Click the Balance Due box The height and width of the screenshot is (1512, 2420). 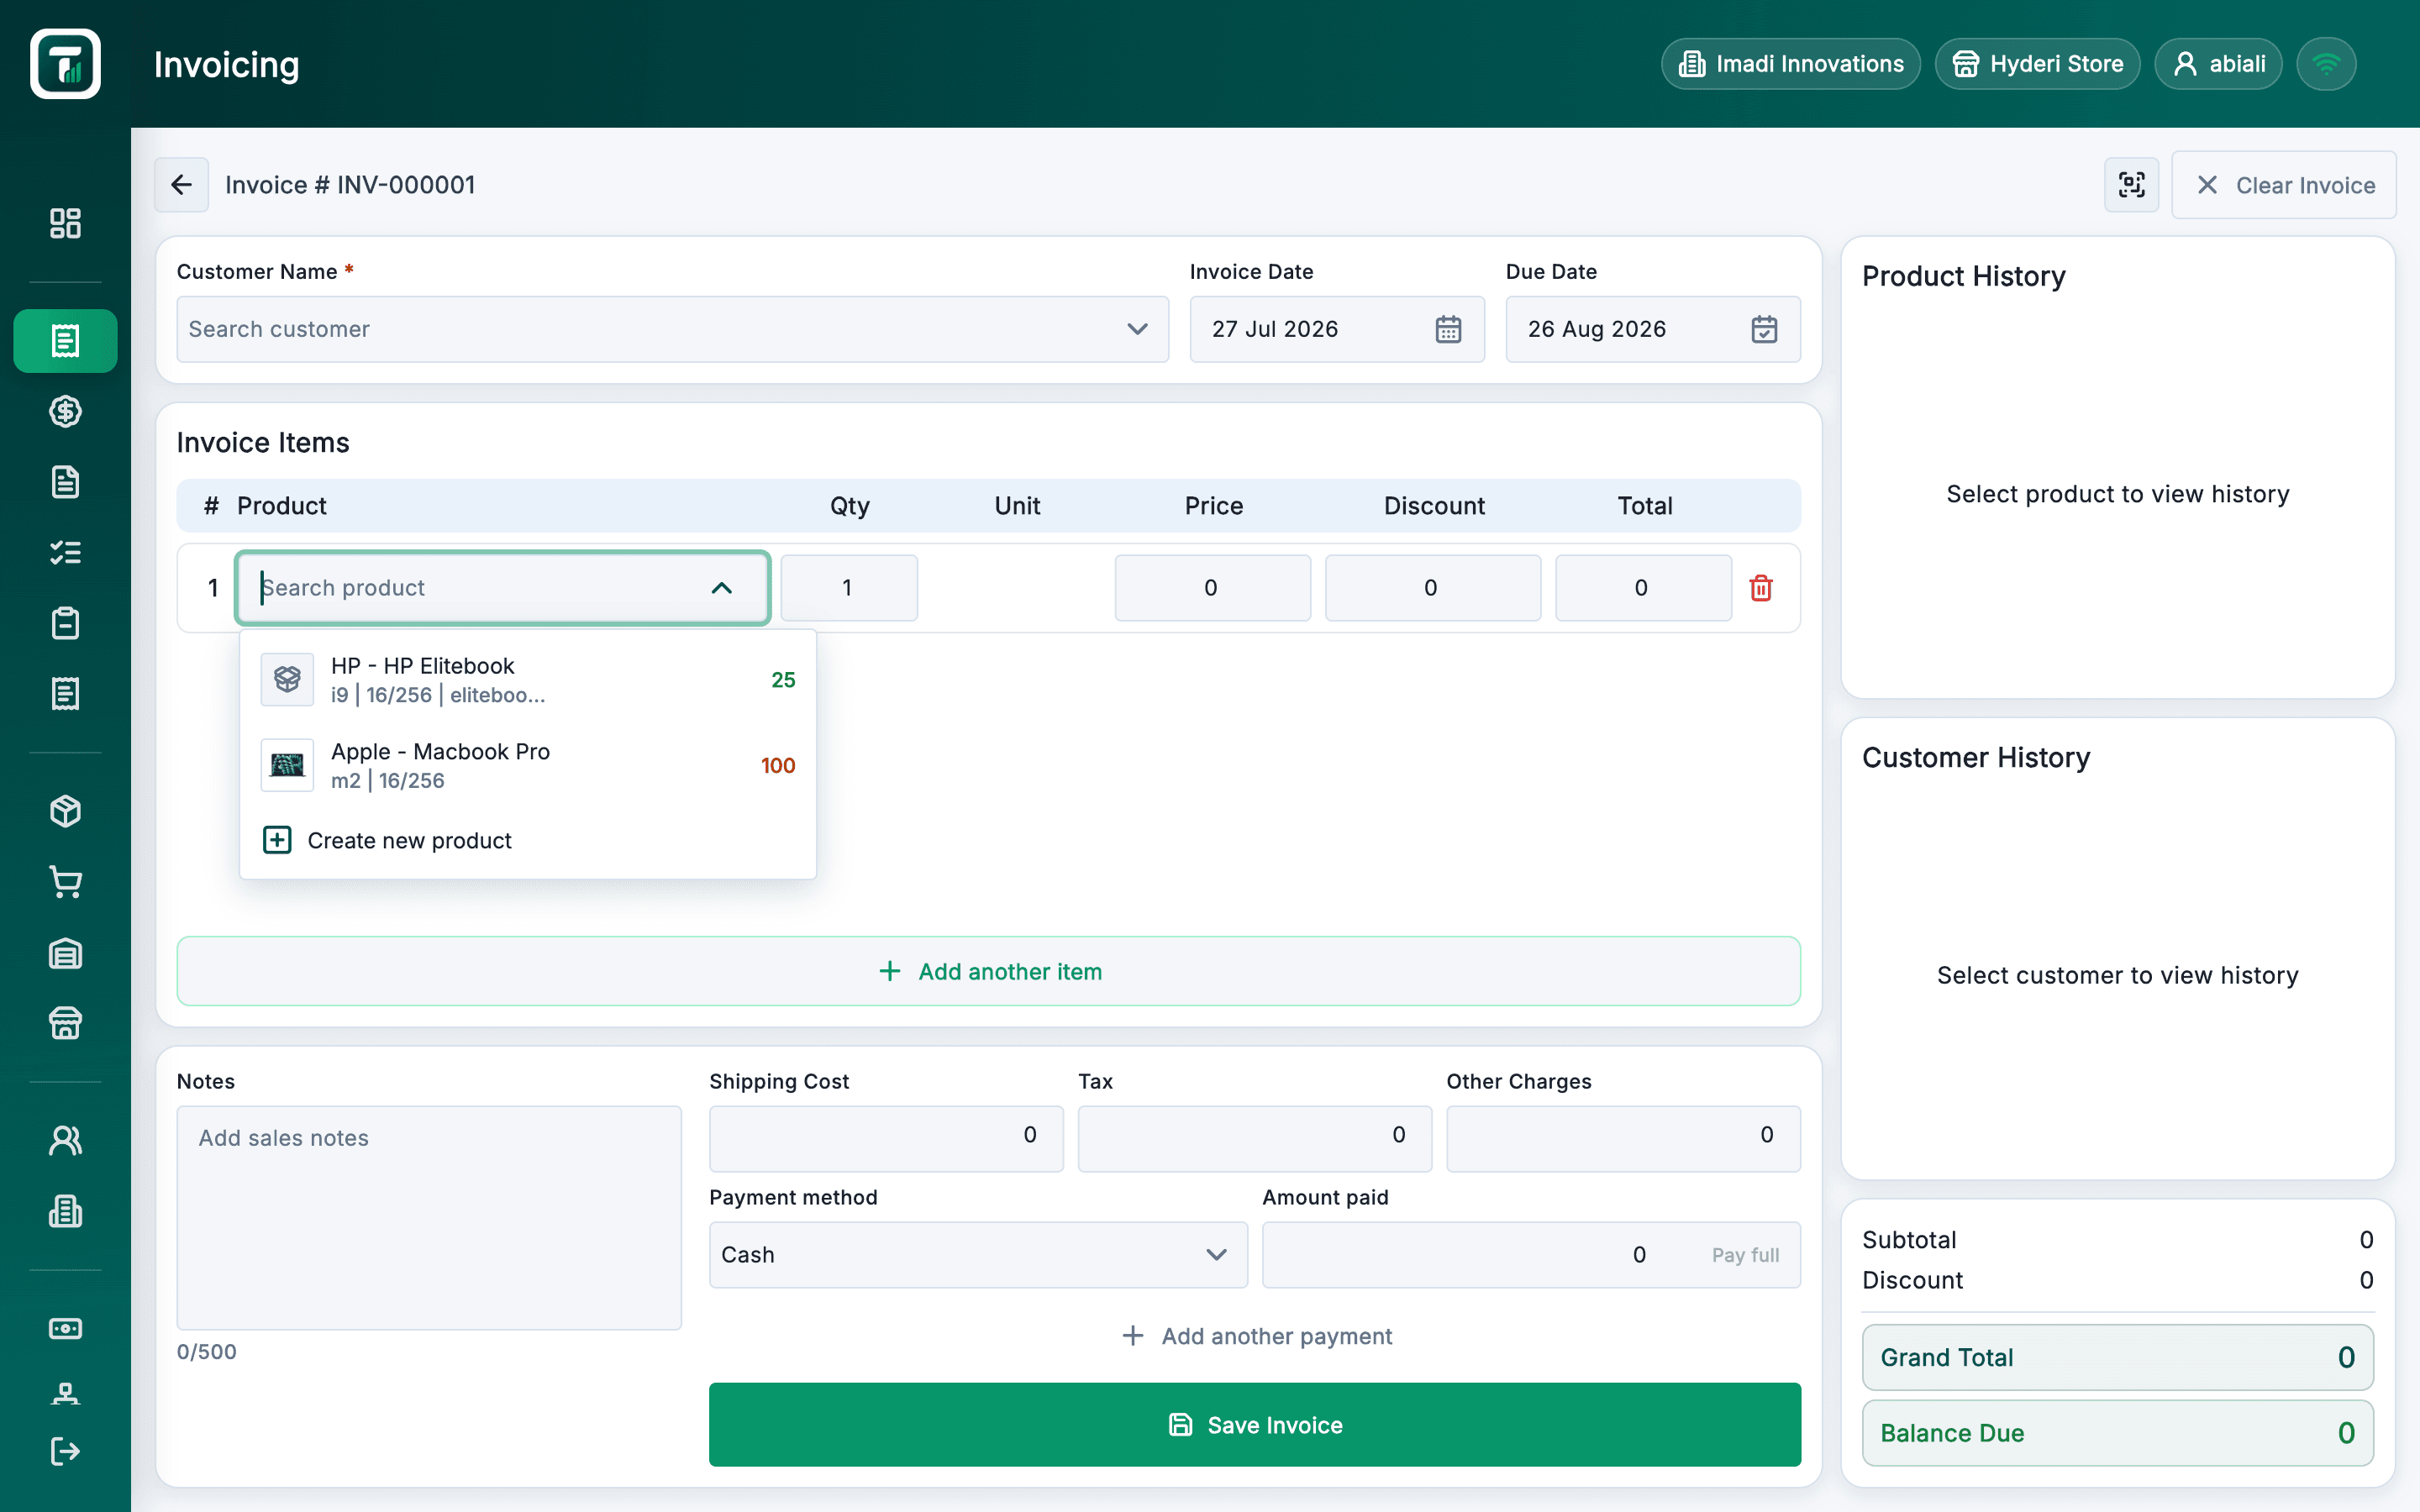[2117, 1433]
